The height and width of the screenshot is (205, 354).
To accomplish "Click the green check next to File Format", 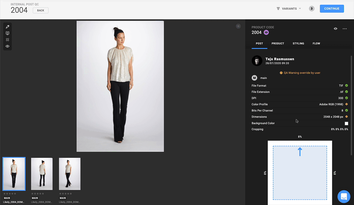I will click(346, 86).
